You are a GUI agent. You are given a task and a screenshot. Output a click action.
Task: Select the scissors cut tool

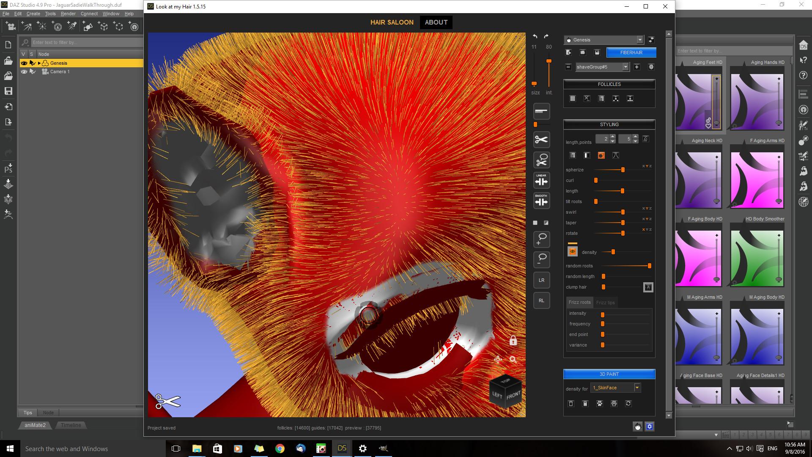click(x=541, y=140)
